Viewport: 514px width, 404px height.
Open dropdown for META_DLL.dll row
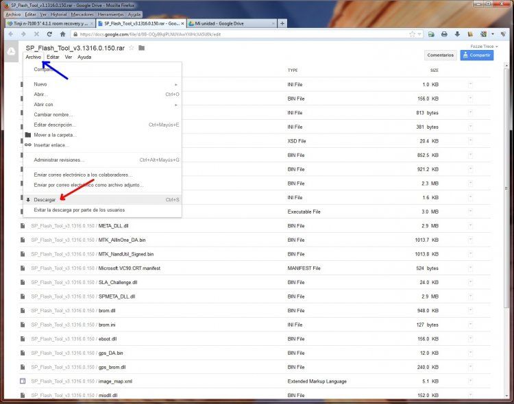pyautogui.click(x=470, y=226)
